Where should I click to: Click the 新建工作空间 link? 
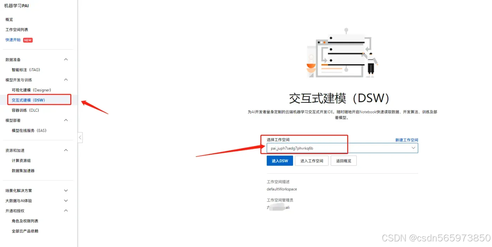coord(407,140)
